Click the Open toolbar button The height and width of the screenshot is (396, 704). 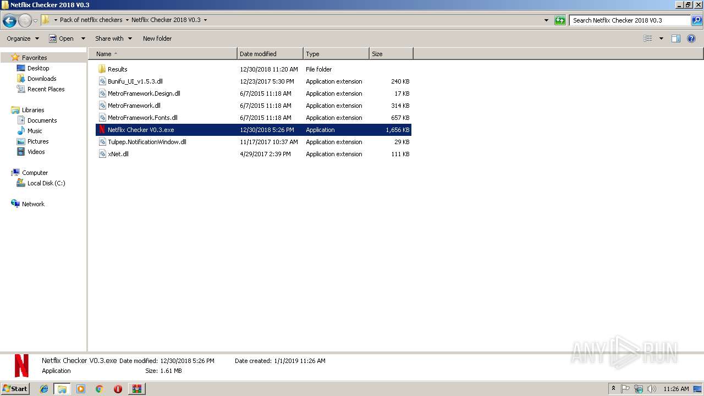pos(61,38)
